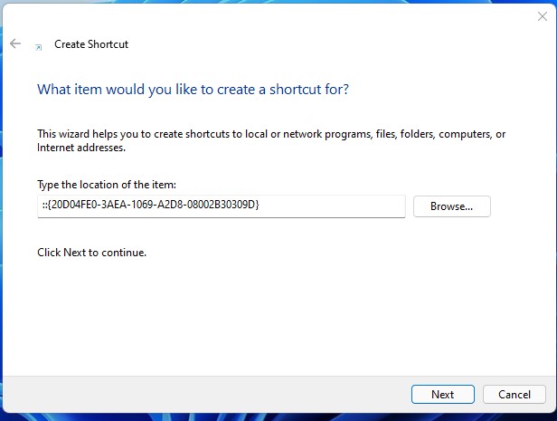Open the Browse... file picker
Image resolution: width=557 pixels, height=421 pixels.
pos(452,206)
